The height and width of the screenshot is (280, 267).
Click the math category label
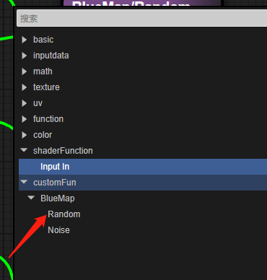tap(43, 71)
